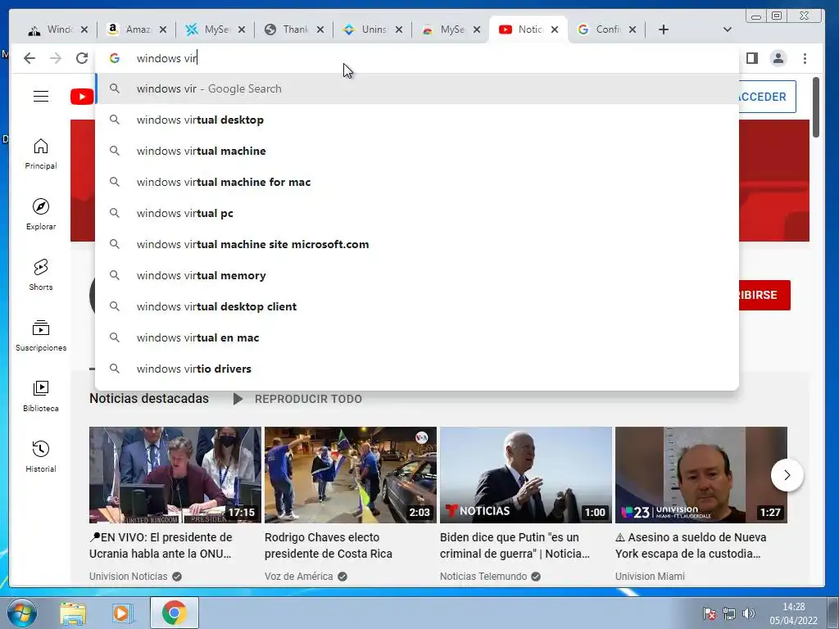Close the Thank tab
The width and height of the screenshot is (839, 629).
(x=320, y=29)
